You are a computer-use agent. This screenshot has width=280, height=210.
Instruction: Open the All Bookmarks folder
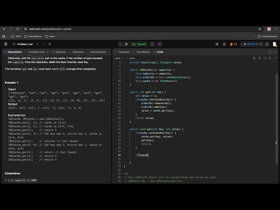coord(267,36)
